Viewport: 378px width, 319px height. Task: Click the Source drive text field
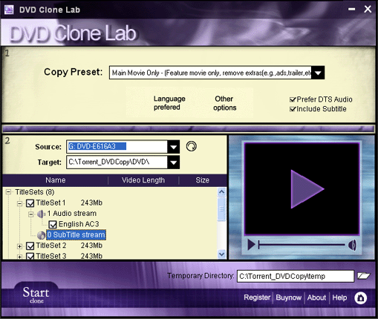click(x=117, y=147)
